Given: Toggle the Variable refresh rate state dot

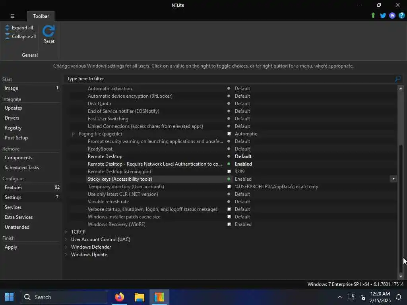Looking at the screenshot, I should [229, 201].
